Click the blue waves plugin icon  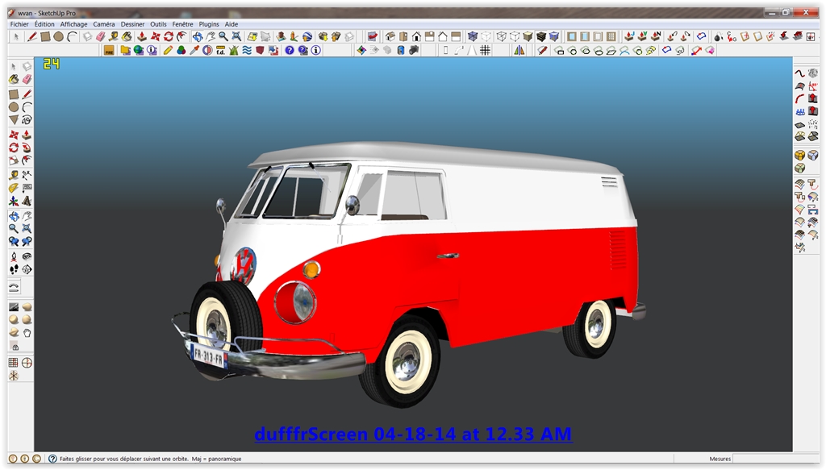[x=247, y=50]
